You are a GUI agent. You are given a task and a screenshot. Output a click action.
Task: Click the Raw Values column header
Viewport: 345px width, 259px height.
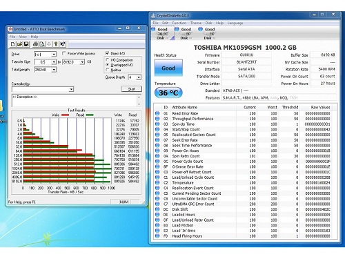tap(320, 107)
